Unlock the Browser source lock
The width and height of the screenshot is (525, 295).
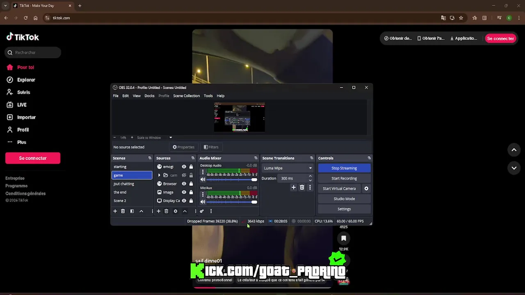(191, 184)
